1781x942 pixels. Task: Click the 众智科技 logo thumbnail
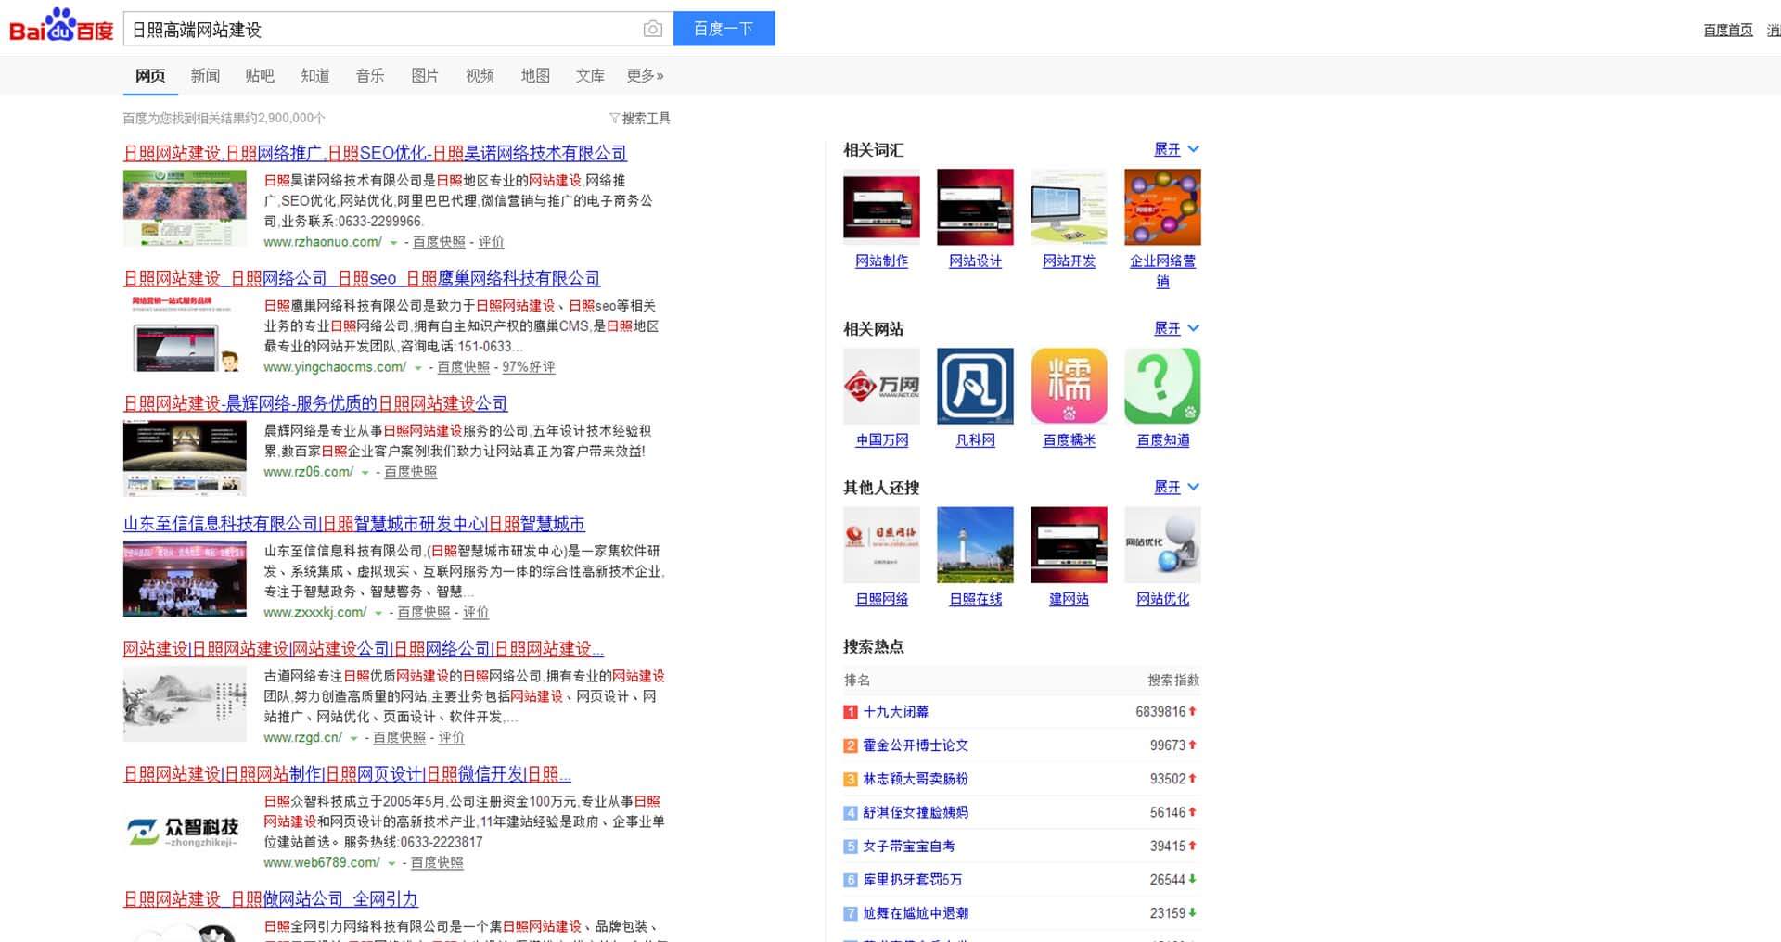[185, 830]
